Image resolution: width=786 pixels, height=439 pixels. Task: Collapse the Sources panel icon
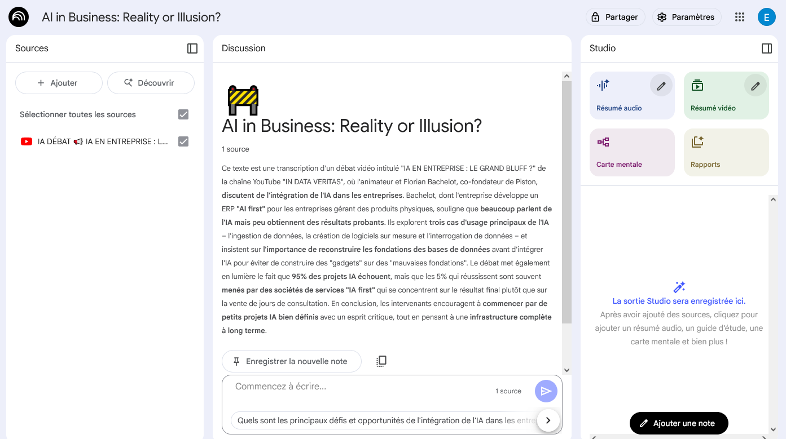pos(192,48)
